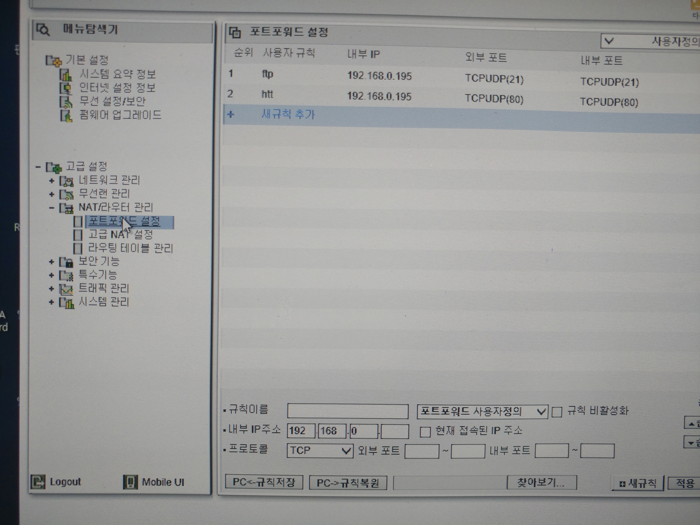
Task: Click the NAT/라우터 관리 folder icon
Action: (x=66, y=208)
